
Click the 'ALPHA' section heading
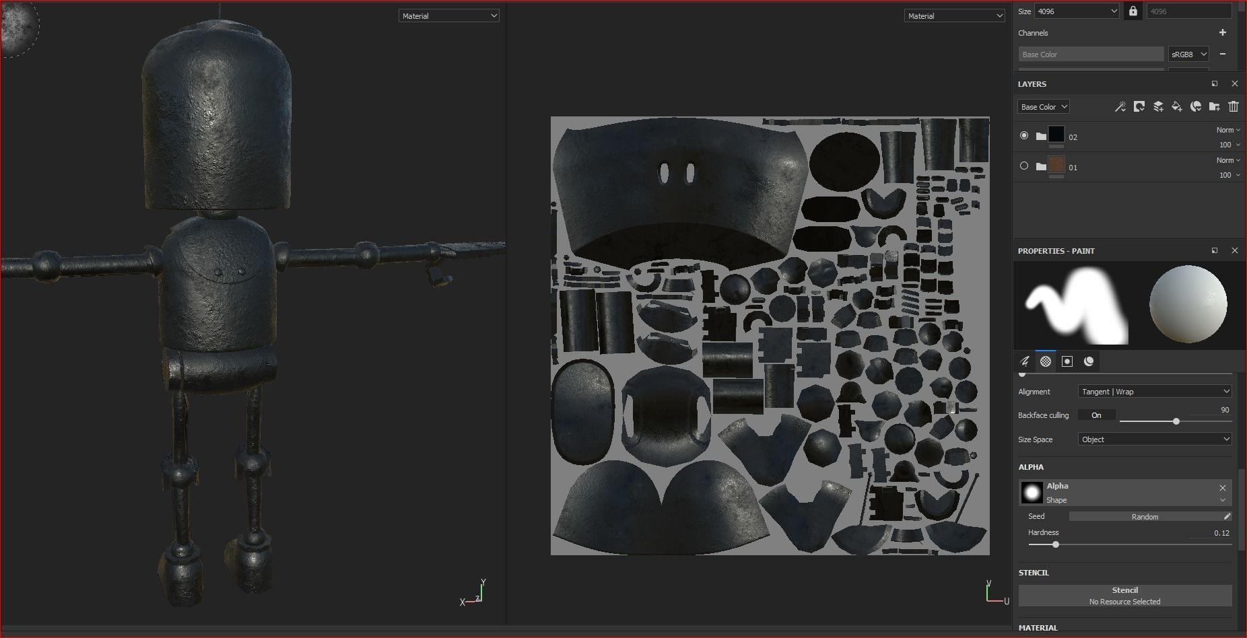(x=1031, y=467)
